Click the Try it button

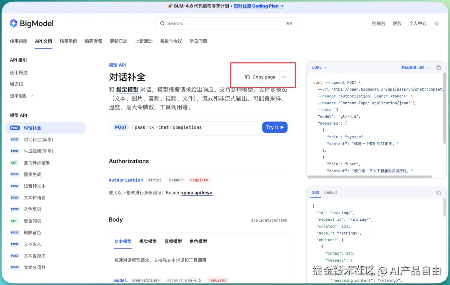pos(275,127)
